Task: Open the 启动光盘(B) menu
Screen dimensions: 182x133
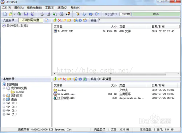Action: 34,8
